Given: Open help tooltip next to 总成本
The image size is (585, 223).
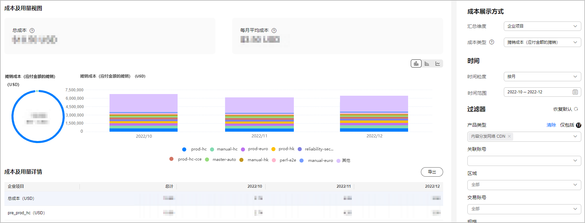Looking at the screenshot, I should coord(32,31).
